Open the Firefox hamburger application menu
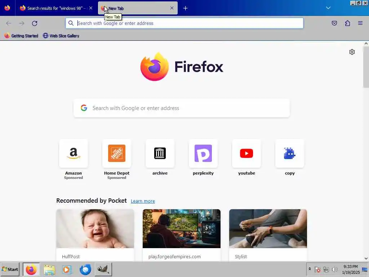 tap(360, 23)
